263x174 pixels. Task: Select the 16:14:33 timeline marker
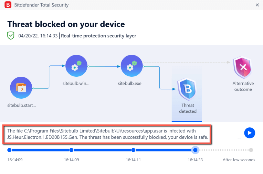[x=195, y=150]
